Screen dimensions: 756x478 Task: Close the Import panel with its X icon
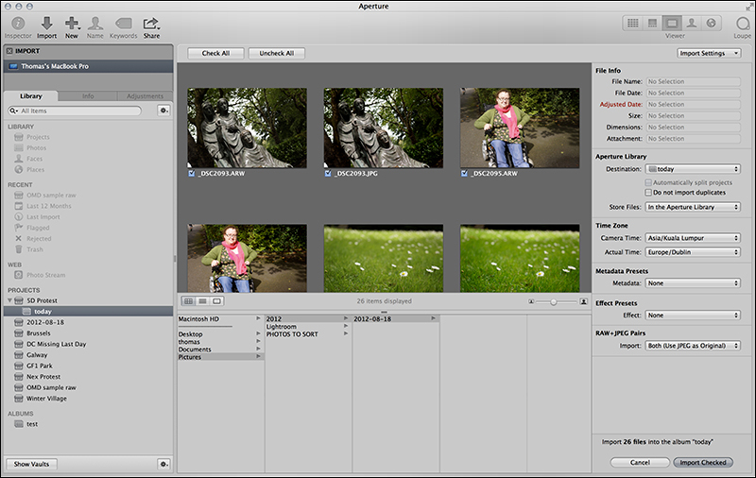pyautogui.click(x=9, y=51)
